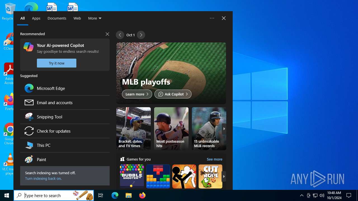358x201 pixels.
Task: Click the Type here to search box
Action: 54,195
